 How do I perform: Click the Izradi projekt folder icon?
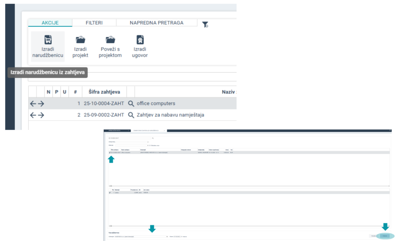click(x=80, y=40)
